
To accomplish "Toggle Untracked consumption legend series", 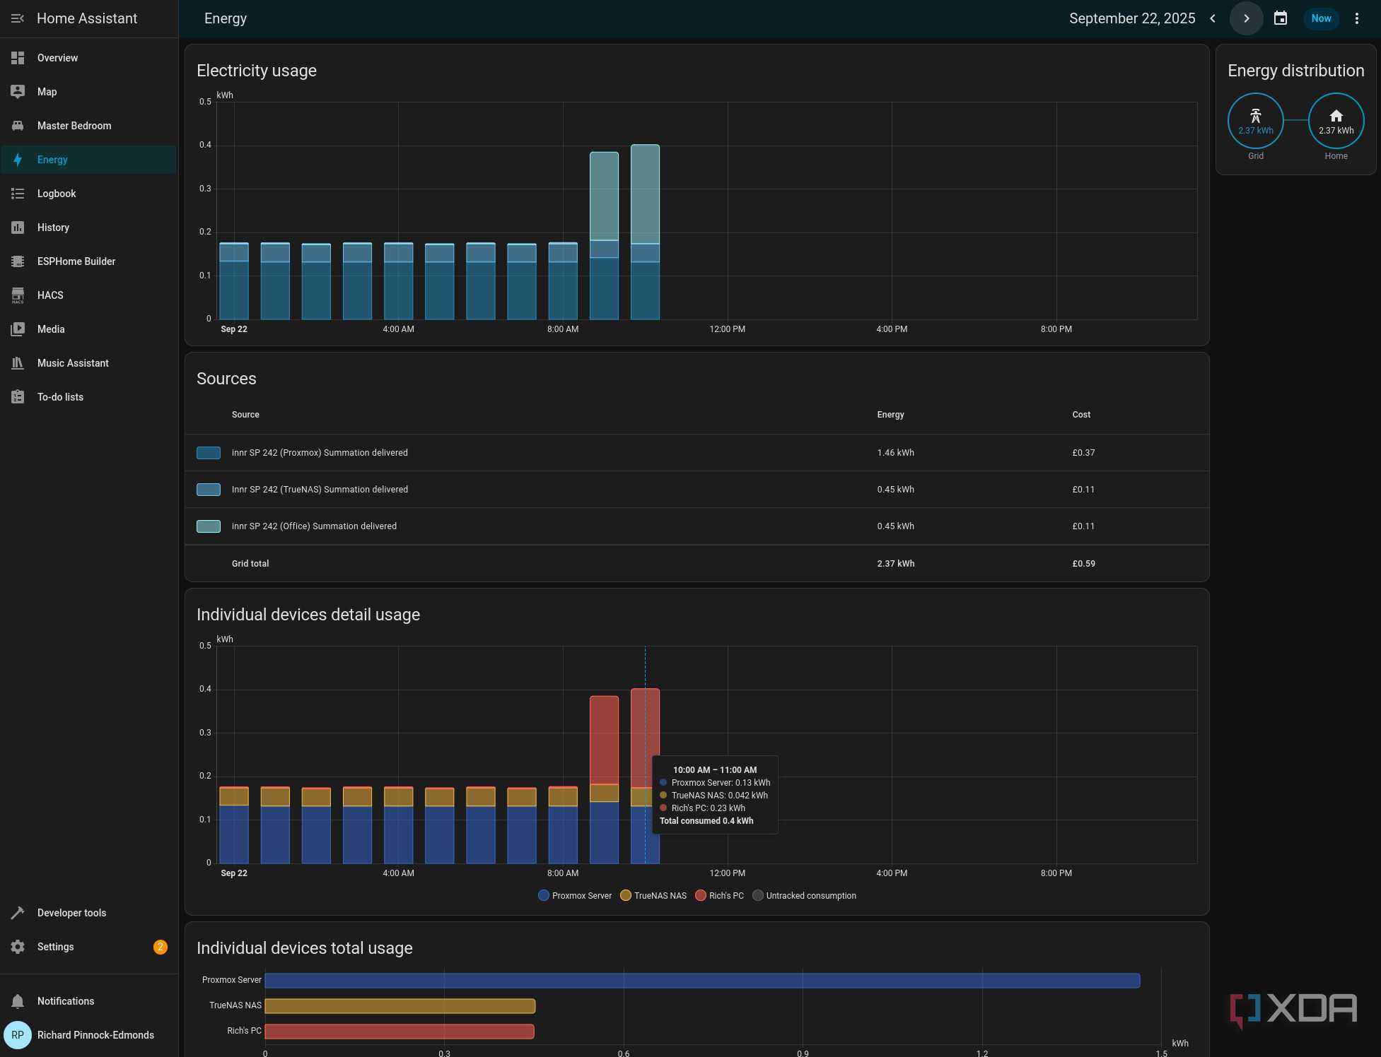I will (x=804, y=896).
